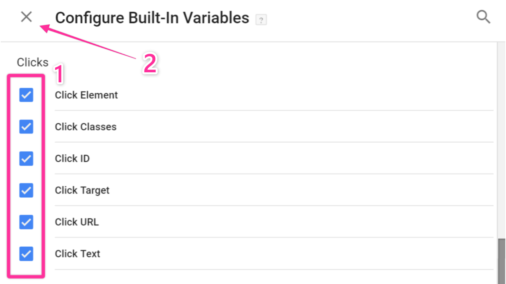Click the Click Classes variable name
The width and height of the screenshot is (506, 284).
pos(85,127)
